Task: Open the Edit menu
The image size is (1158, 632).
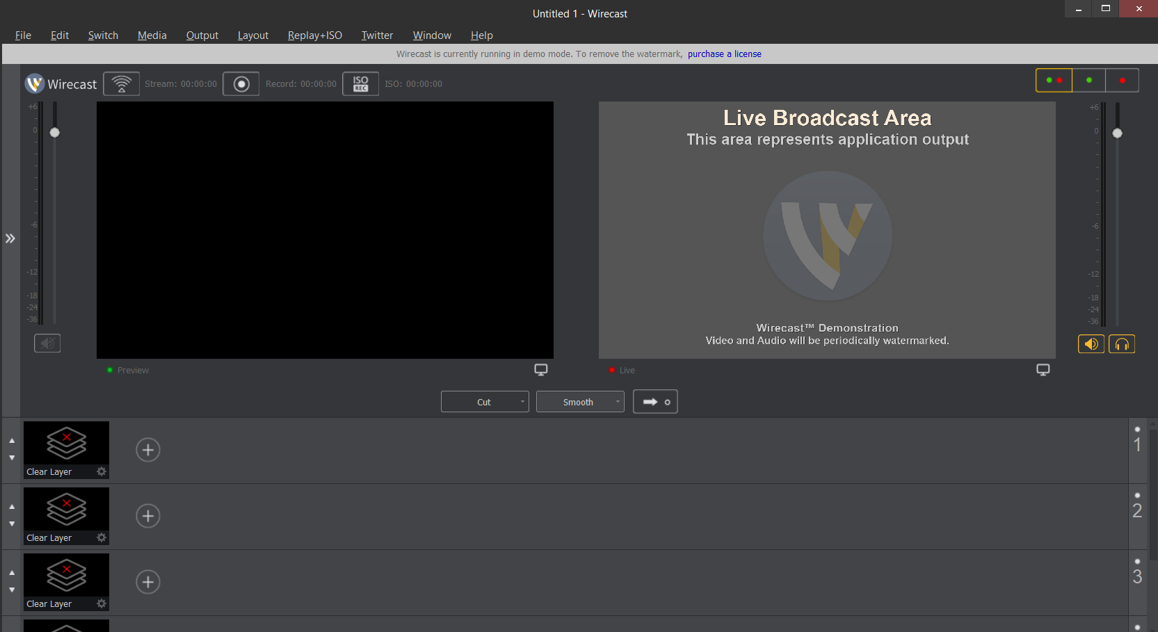Action: click(x=60, y=35)
